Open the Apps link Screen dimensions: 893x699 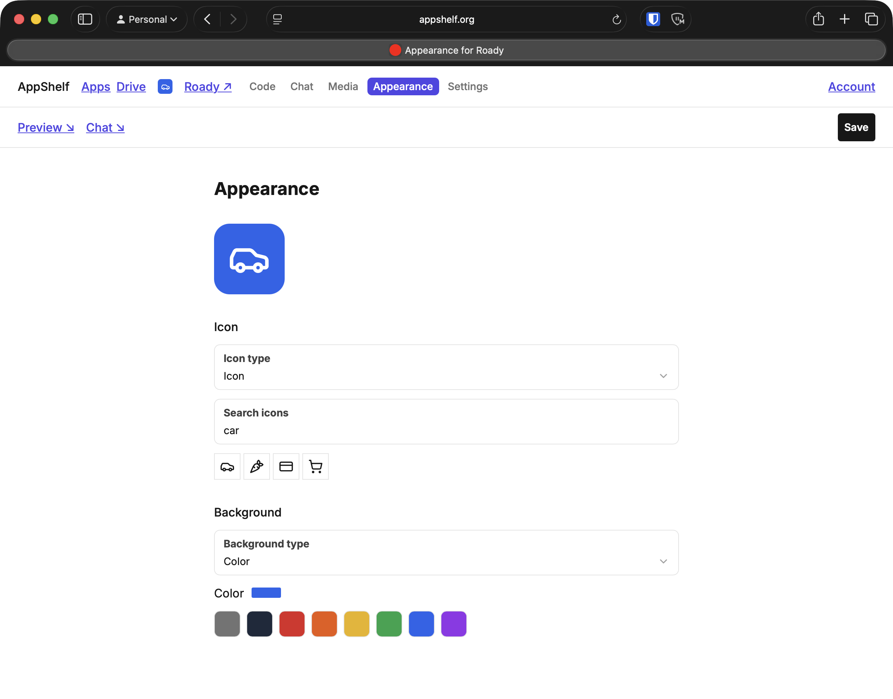pos(96,86)
